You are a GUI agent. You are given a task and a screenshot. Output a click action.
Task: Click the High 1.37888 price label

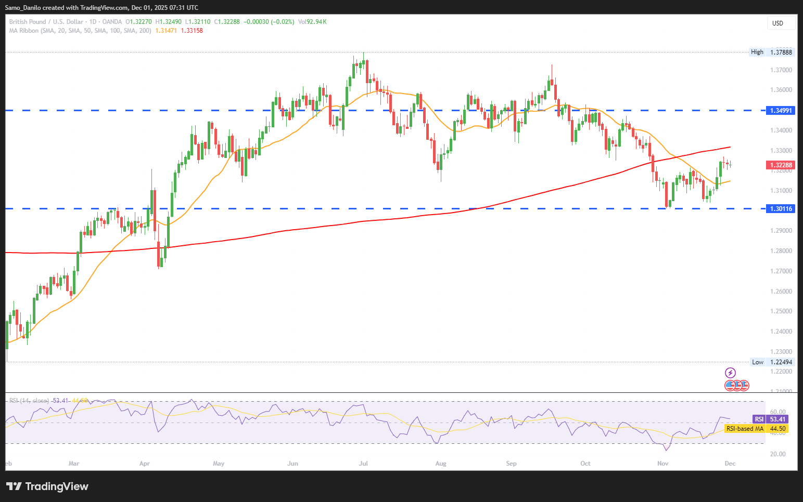pos(771,52)
